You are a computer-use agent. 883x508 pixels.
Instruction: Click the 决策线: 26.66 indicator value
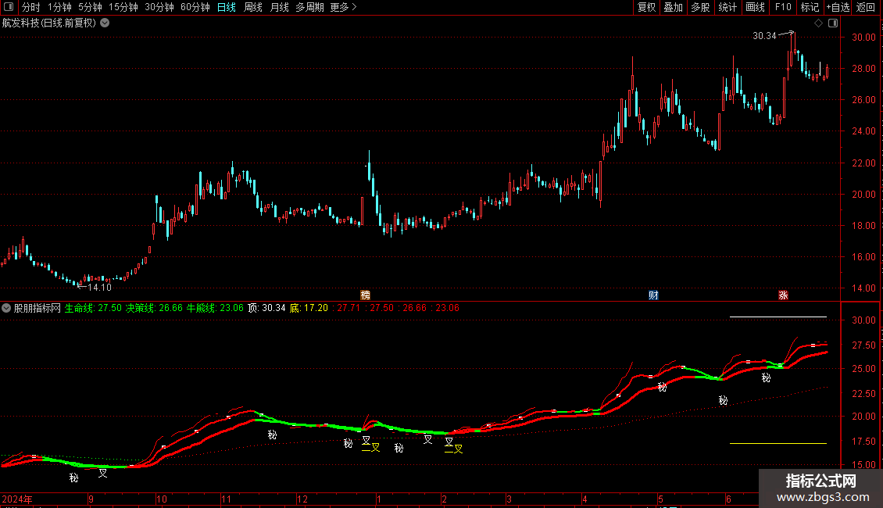coord(154,308)
